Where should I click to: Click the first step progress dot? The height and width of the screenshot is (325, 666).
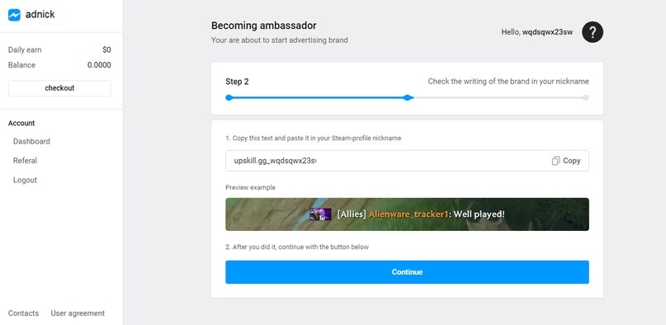tap(229, 97)
